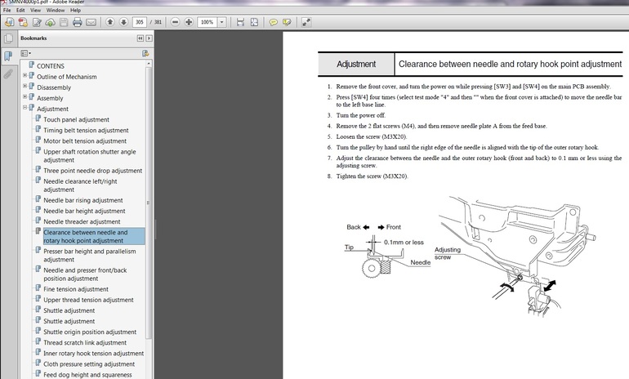Click the expand panel arrow button
Image resolution: width=629 pixels, height=379 pixels.
tap(149, 38)
